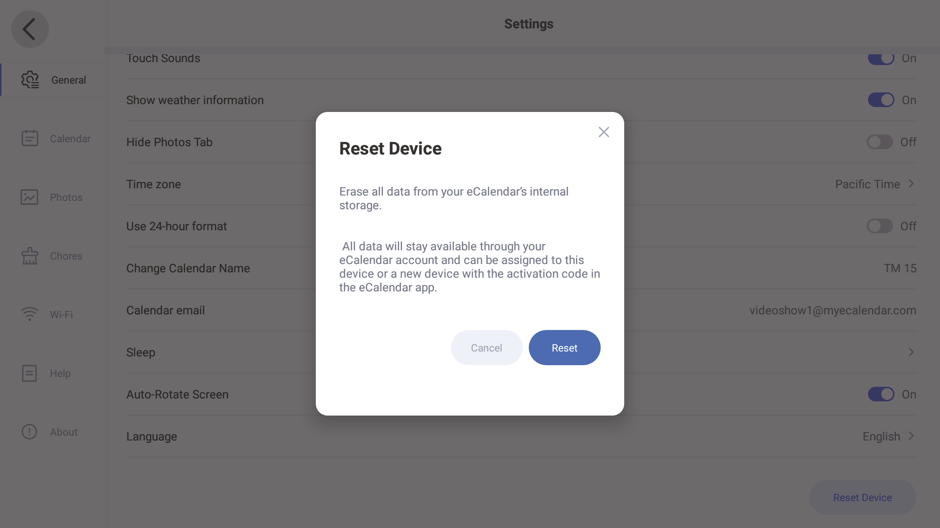
Task: Click the Reset Device button at the bottom
Action: click(862, 497)
